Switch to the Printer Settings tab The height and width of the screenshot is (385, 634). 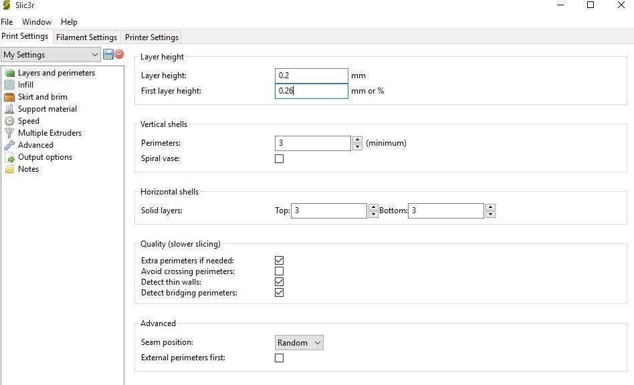152,37
